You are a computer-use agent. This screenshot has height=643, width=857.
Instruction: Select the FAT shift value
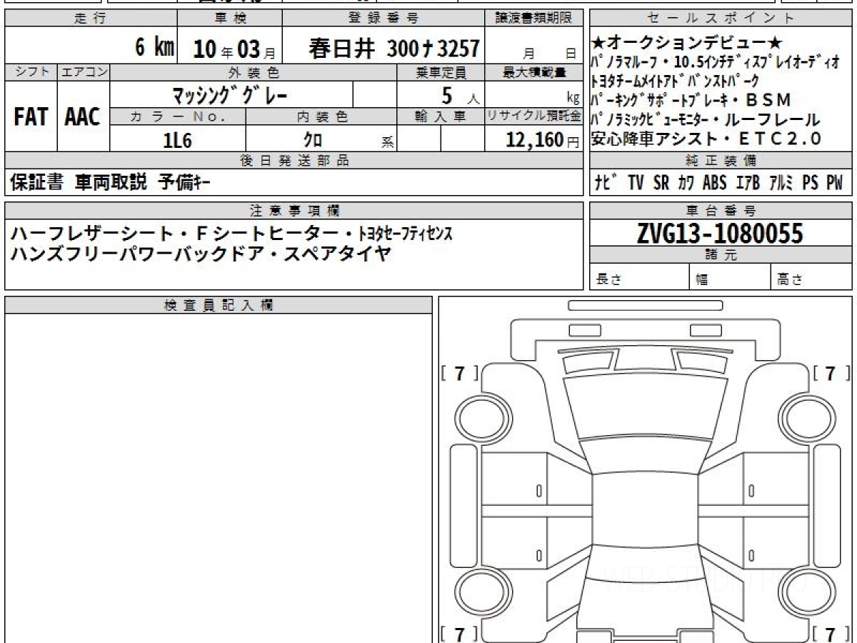click(x=31, y=116)
